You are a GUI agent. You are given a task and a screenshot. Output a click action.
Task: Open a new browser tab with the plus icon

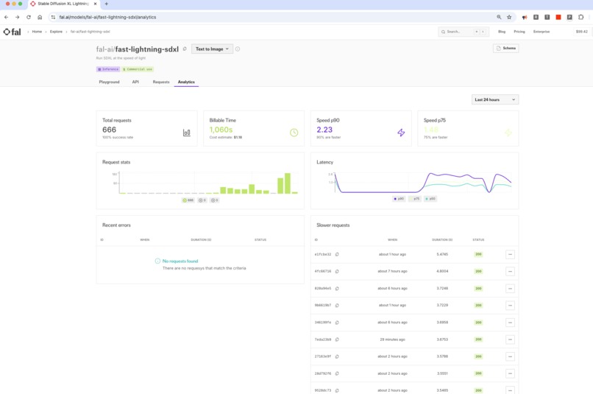(x=106, y=4)
